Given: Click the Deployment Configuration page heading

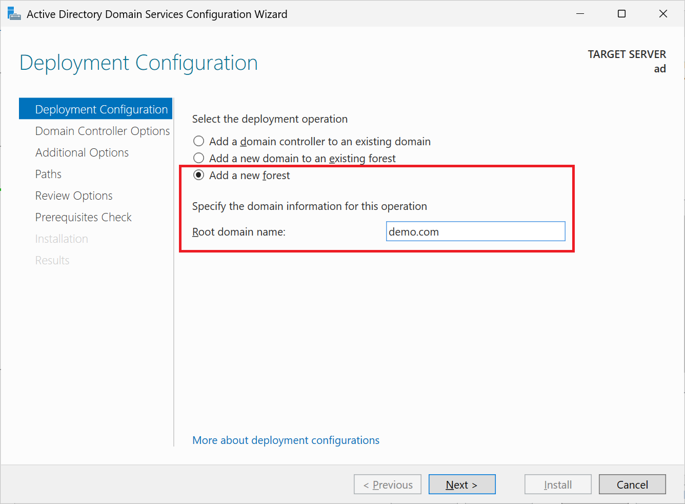Looking at the screenshot, I should [x=138, y=63].
